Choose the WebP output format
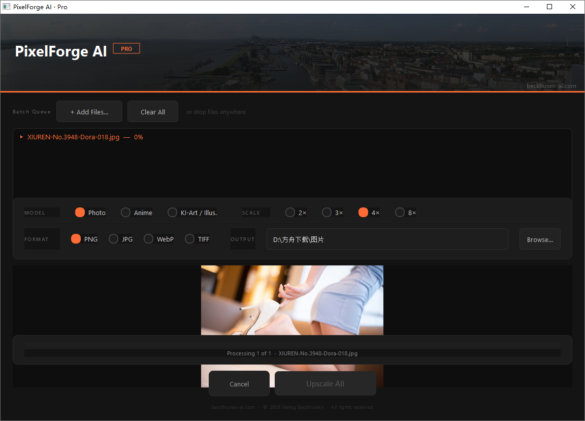 point(158,239)
